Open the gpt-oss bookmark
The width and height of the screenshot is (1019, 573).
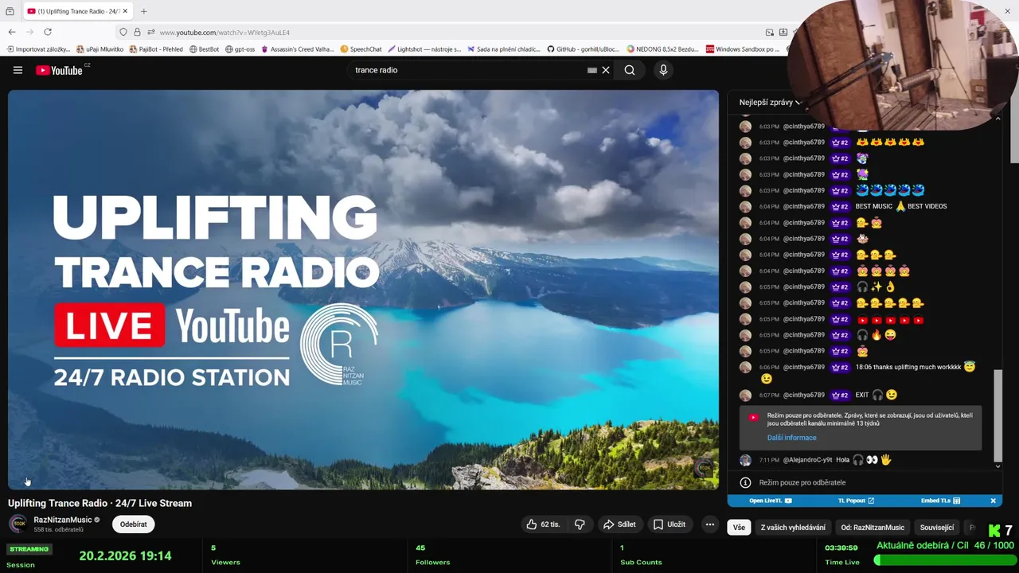[x=240, y=49]
